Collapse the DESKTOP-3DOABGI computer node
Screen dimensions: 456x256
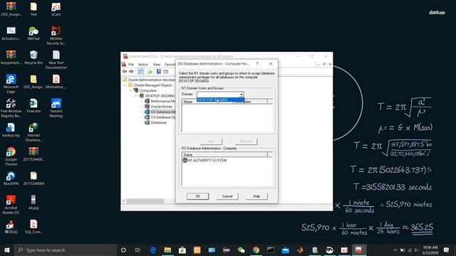tap(136, 96)
